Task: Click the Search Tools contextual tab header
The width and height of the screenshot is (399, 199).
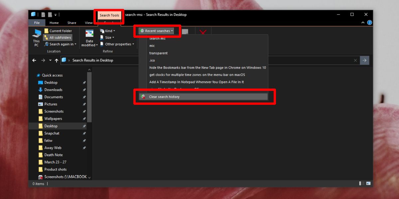Action: click(x=109, y=15)
